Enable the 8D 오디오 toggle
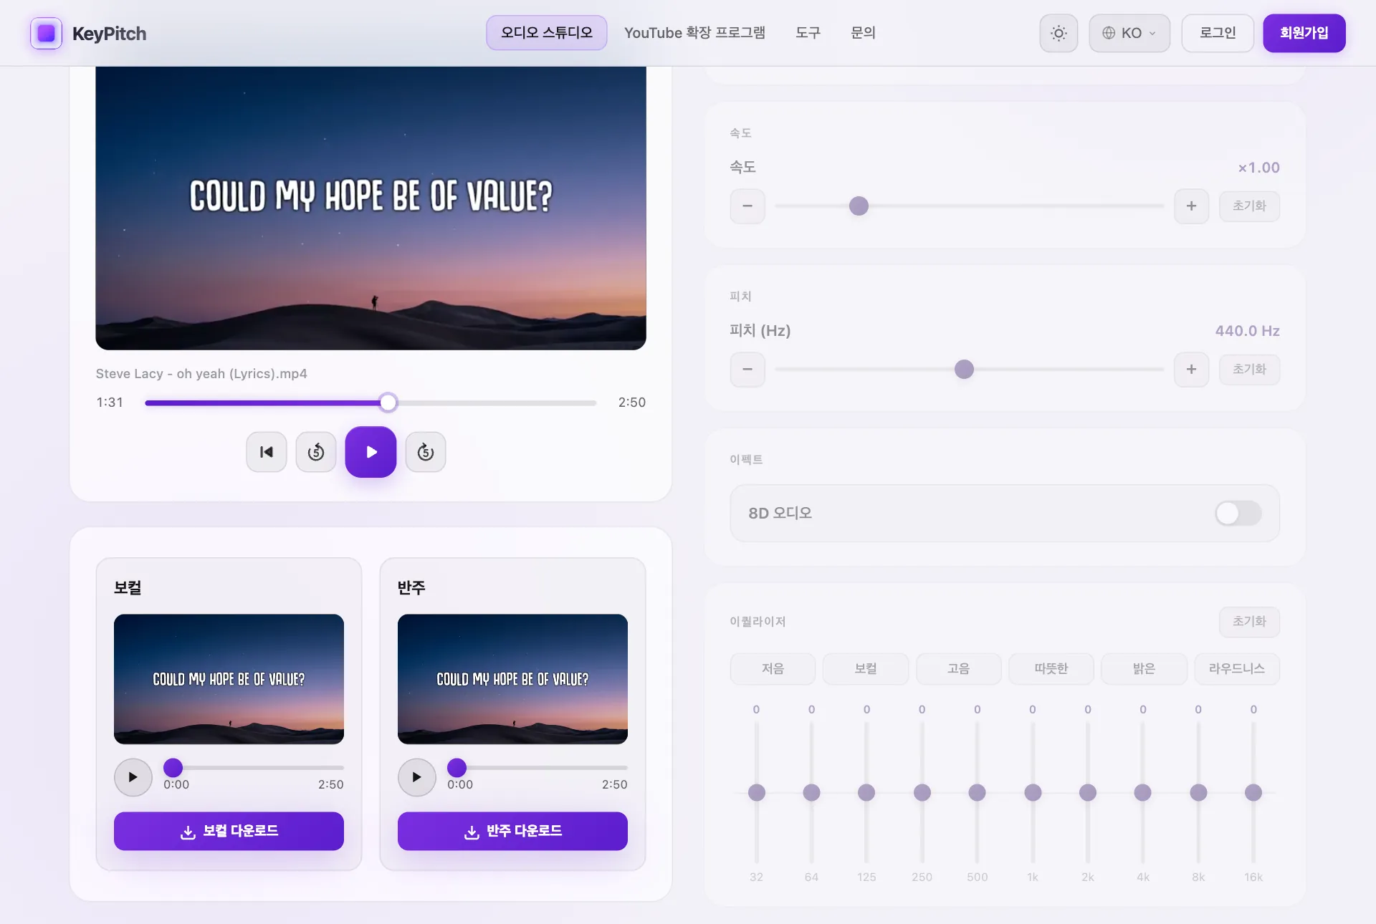 [1238, 513]
